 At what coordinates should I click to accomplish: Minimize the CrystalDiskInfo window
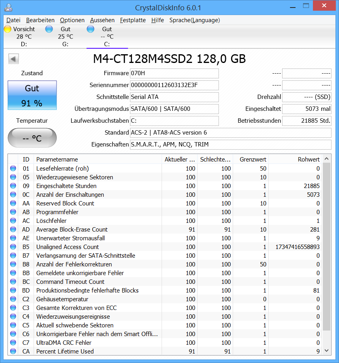(293, 7)
